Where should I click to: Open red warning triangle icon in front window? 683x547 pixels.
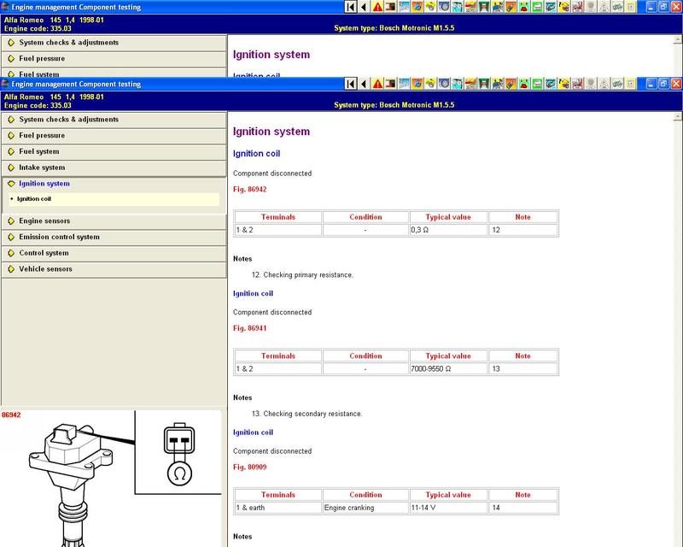point(377,84)
